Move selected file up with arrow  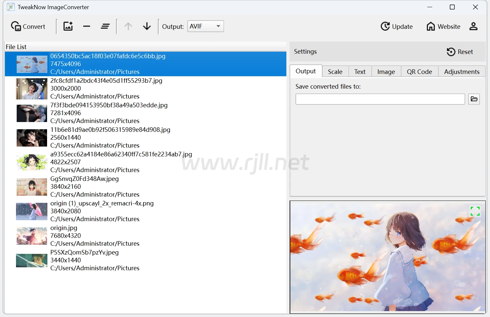[x=128, y=26]
